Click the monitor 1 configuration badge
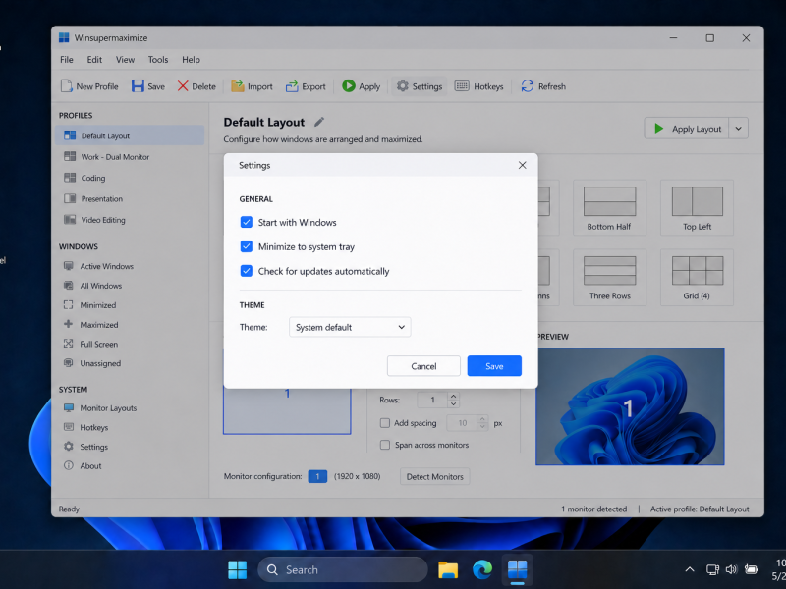 coord(317,476)
